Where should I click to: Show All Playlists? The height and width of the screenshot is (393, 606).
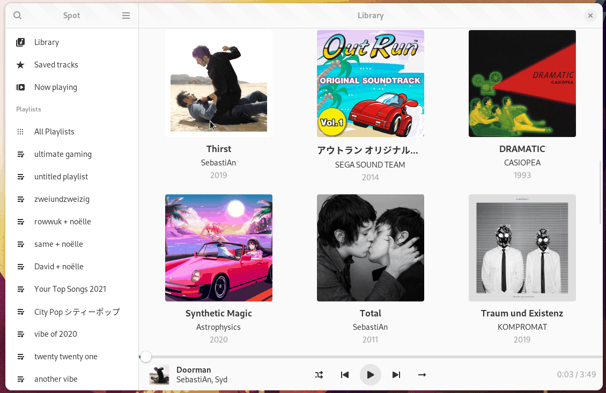click(72, 132)
